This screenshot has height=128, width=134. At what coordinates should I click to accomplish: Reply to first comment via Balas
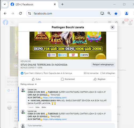click(44, 107)
